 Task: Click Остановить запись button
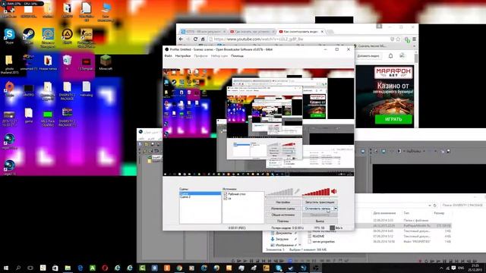(x=317, y=209)
